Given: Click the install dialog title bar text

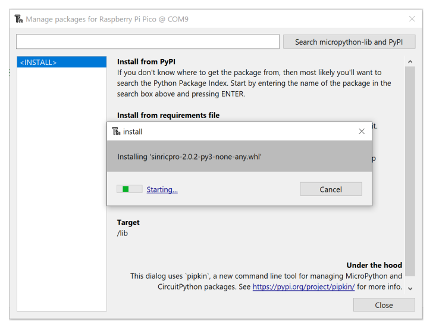Looking at the screenshot, I should coord(133,131).
